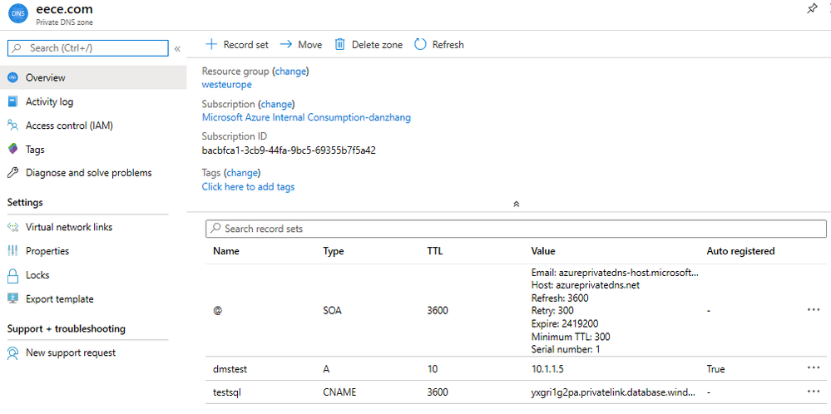Open the Activity log menu item
831x414 pixels.
(49, 102)
